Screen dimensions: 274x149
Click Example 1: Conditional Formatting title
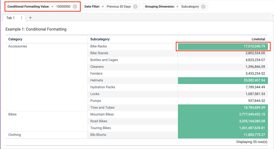pos(36,29)
